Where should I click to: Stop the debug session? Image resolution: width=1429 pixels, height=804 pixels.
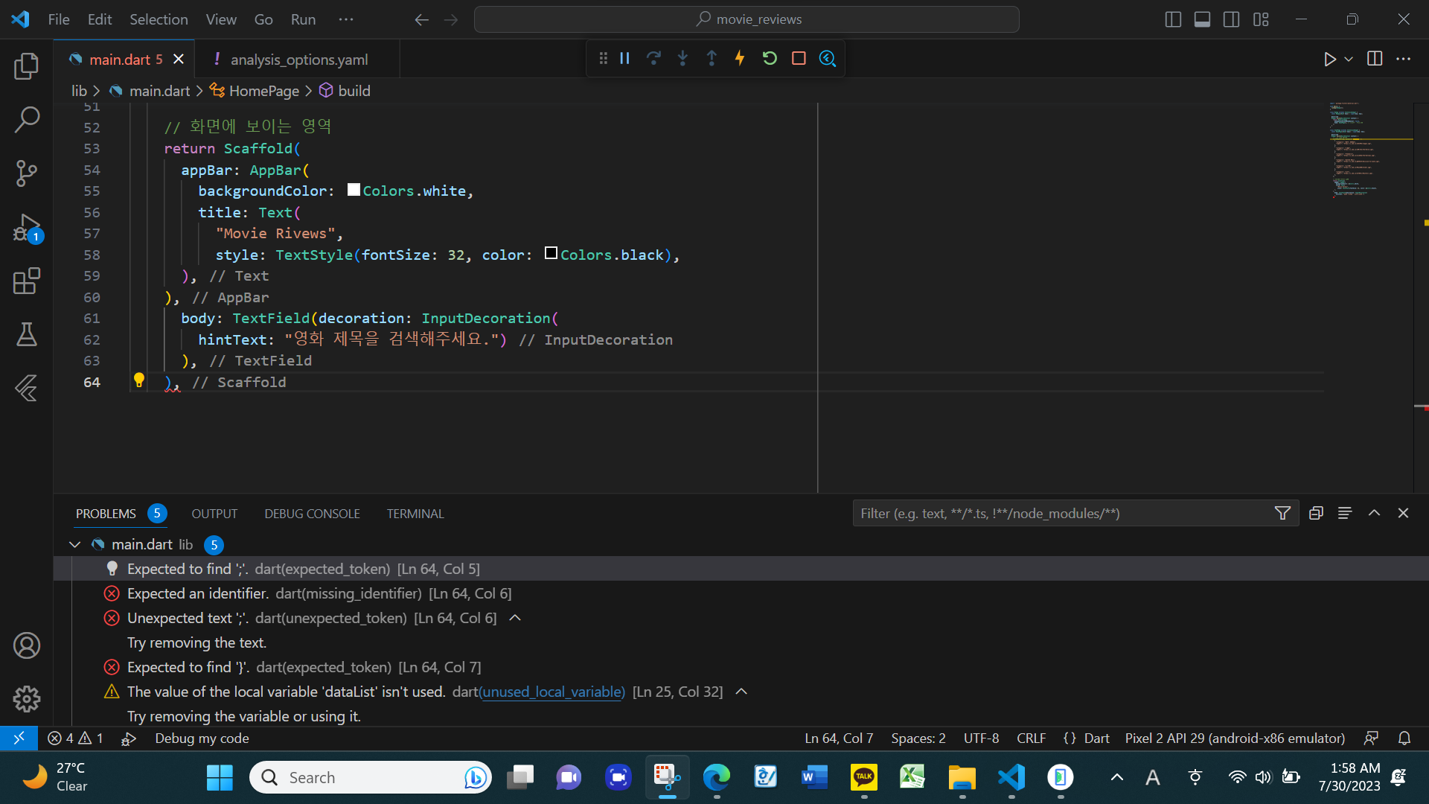point(799,58)
